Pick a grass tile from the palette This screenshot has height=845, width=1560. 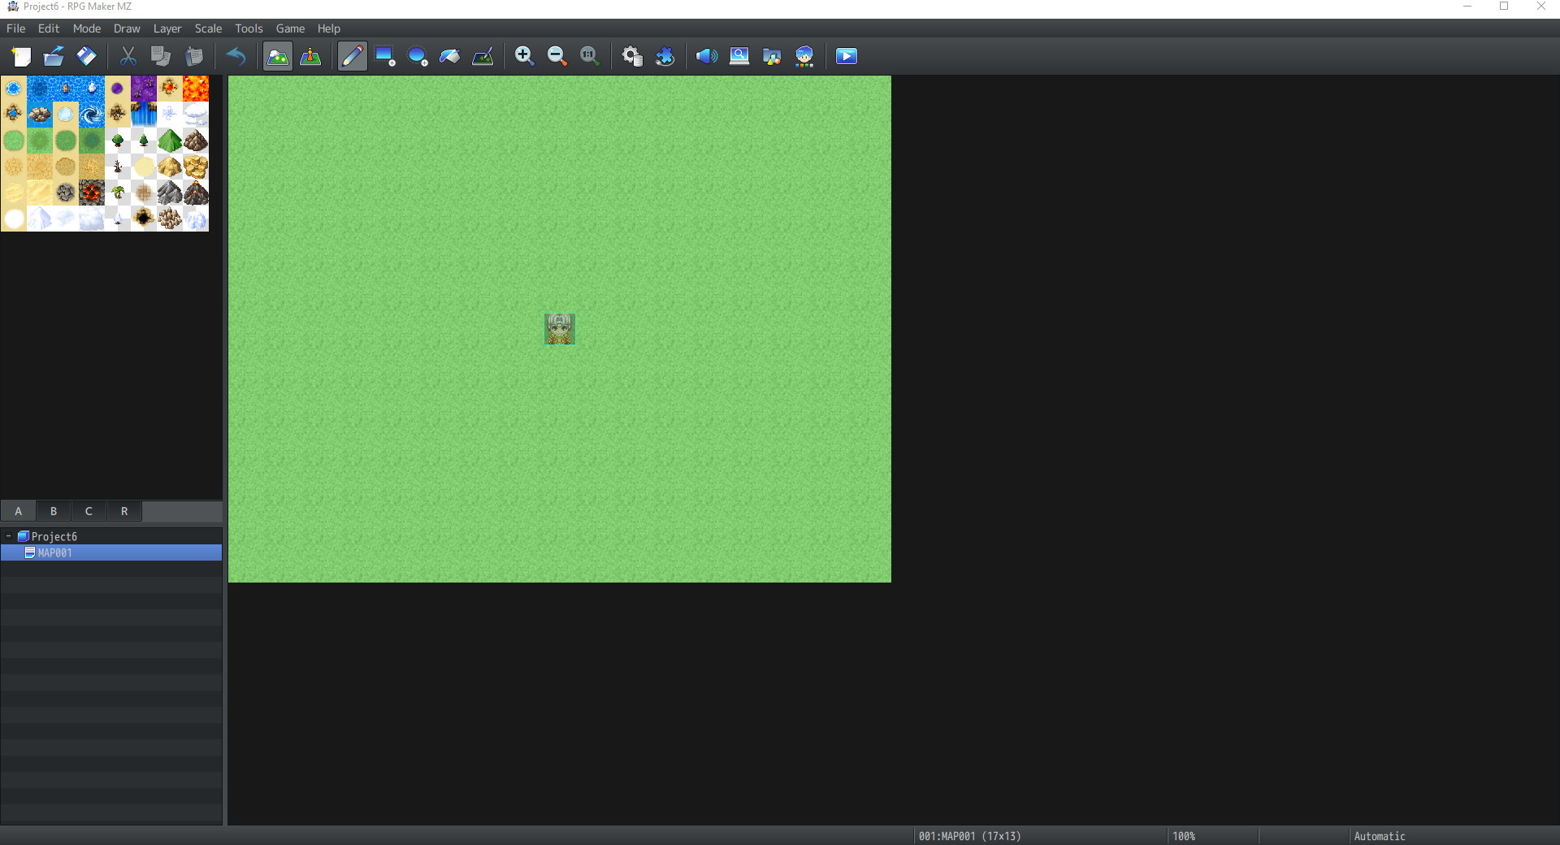click(13, 141)
